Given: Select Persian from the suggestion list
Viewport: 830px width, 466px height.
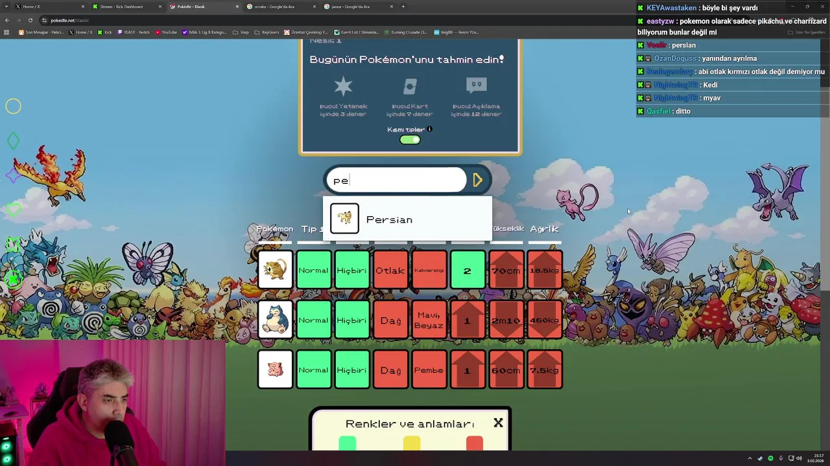Looking at the screenshot, I should click(407, 219).
